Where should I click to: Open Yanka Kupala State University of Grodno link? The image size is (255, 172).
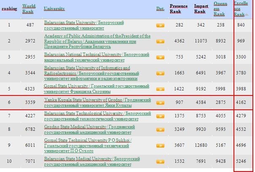97,103
